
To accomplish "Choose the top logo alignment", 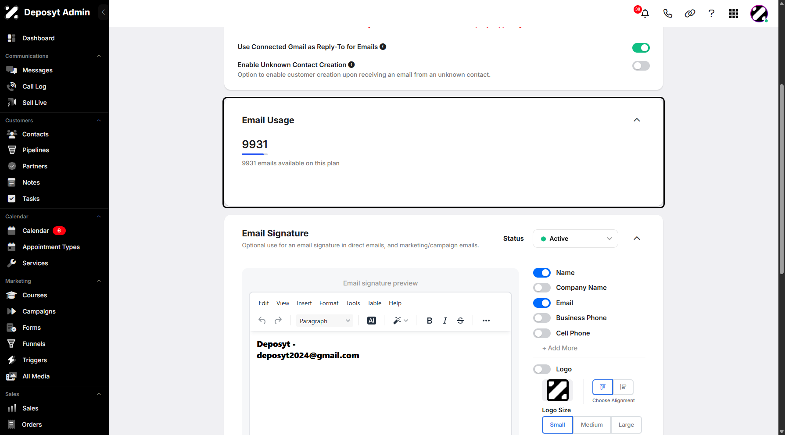I will click(603, 387).
